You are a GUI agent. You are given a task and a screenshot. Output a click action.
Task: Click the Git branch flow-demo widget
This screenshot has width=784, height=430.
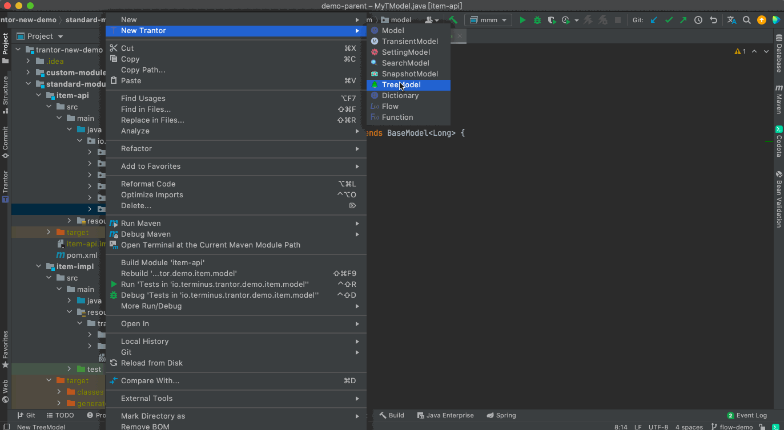(x=732, y=427)
